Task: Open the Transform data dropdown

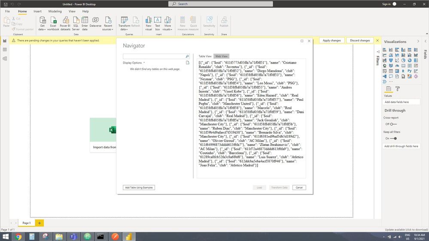Action: pos(124,24)
